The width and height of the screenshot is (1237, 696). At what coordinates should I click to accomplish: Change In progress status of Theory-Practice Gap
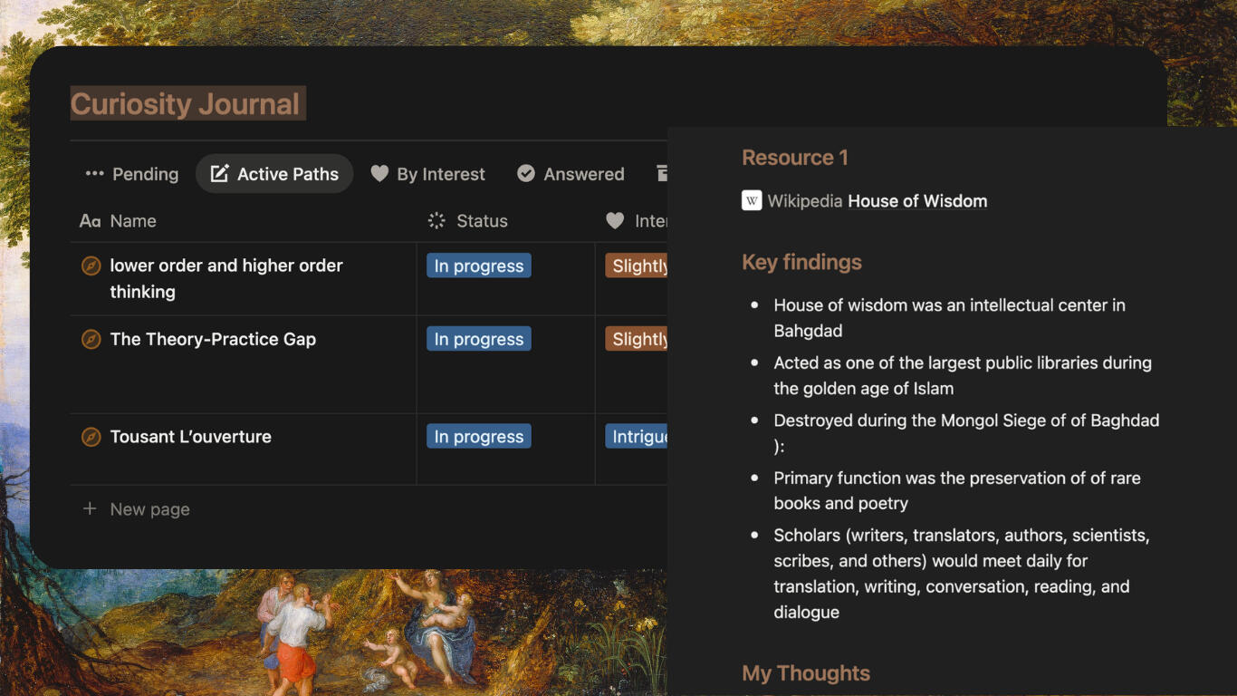pos(479,339)
